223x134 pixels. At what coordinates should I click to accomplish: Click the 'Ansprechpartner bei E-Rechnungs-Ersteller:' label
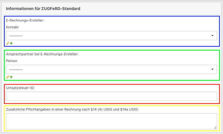click(x=42, y=54)
